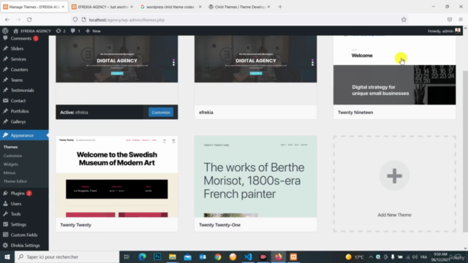Open the Pocket save icon

(450, 20)
